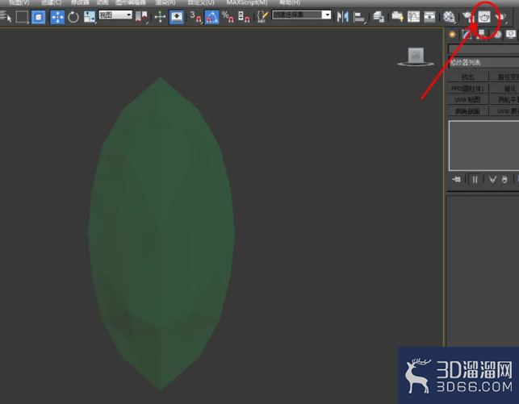519x404 pixels.
Task: Toggle Show End Result button
Action: (475, 180)
